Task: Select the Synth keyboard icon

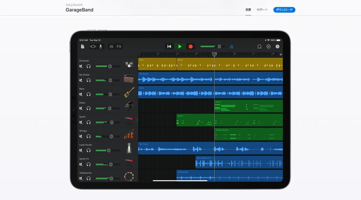Action: point(129,121)
